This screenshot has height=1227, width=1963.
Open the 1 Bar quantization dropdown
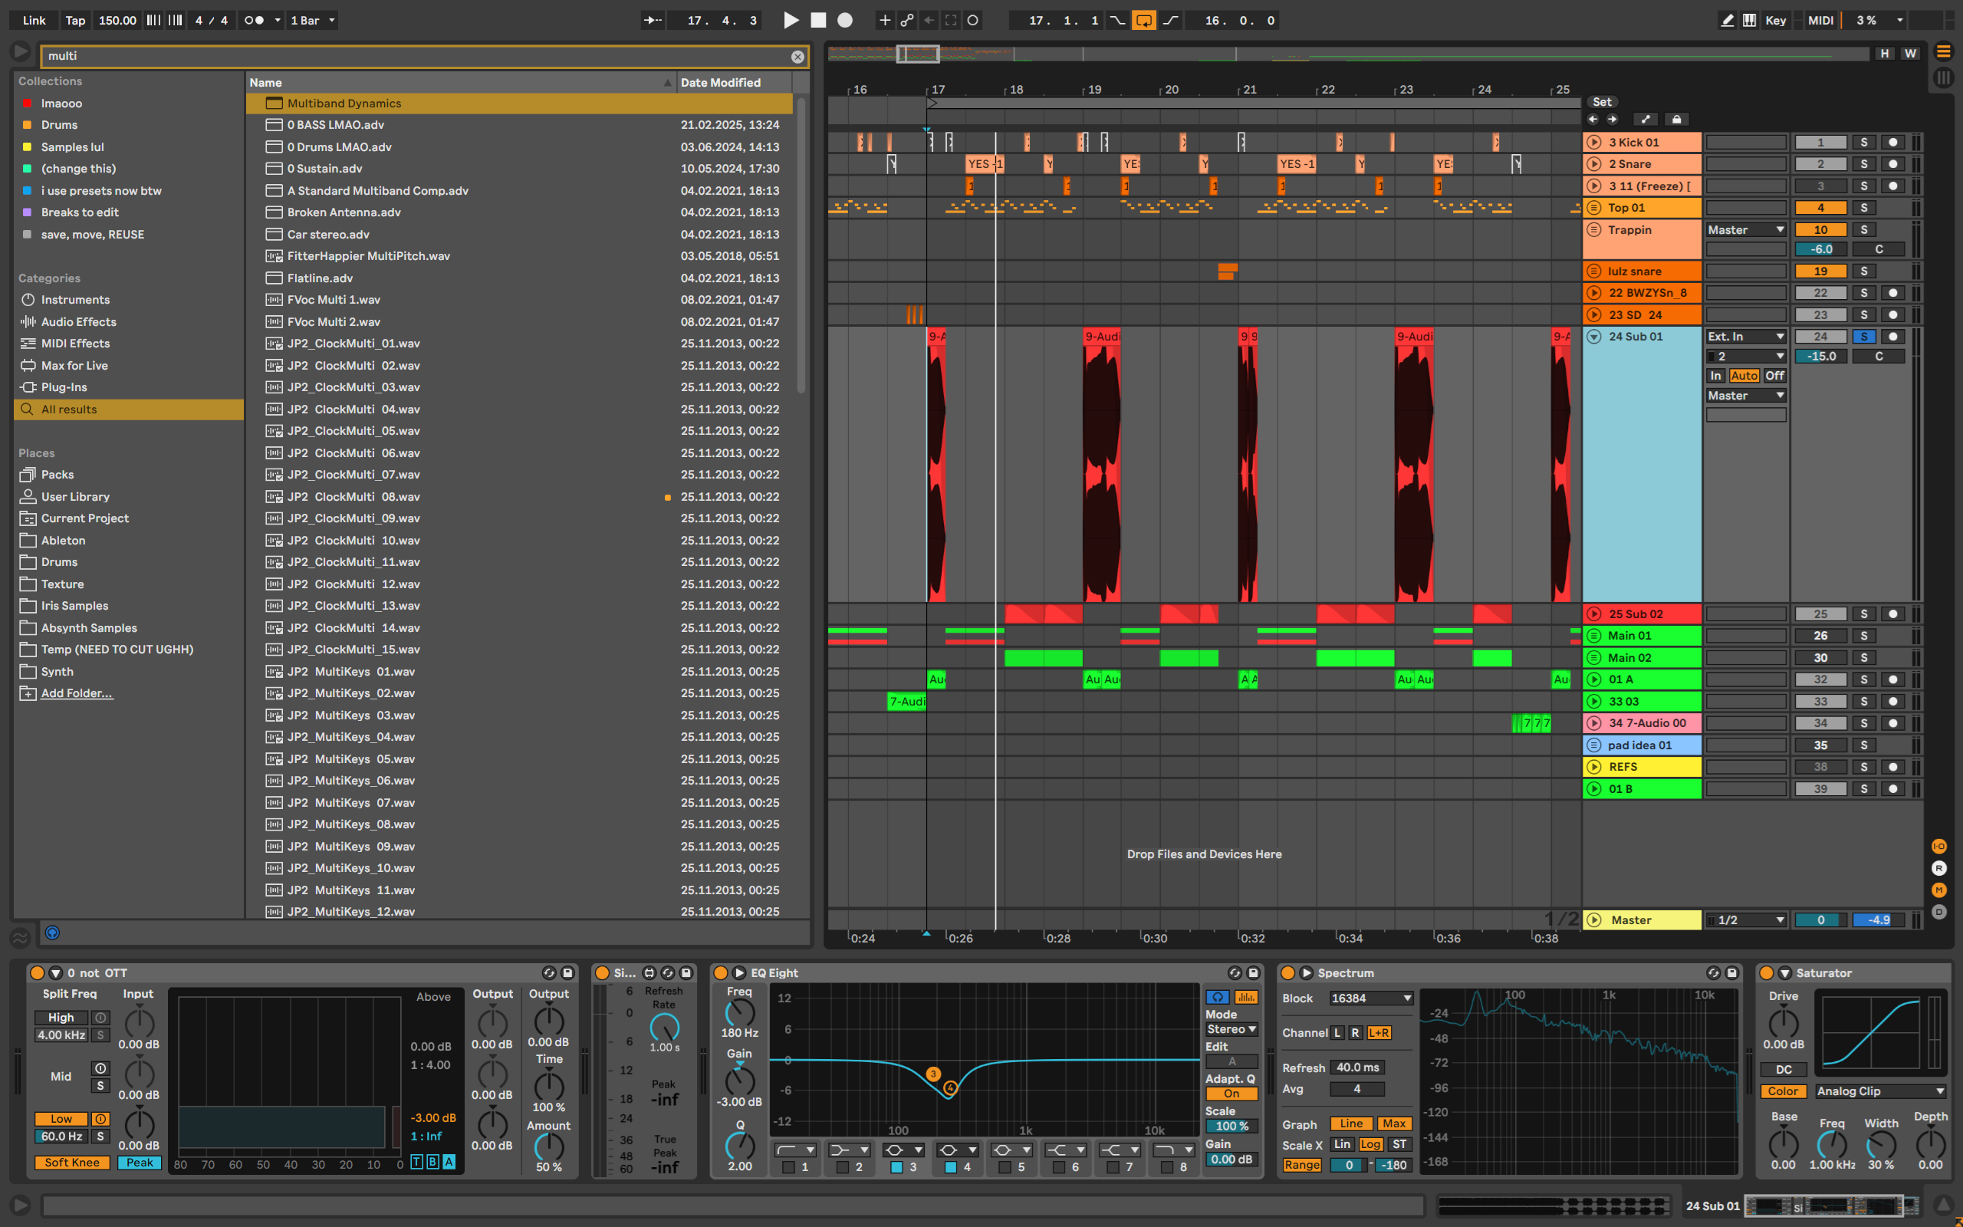313,20
